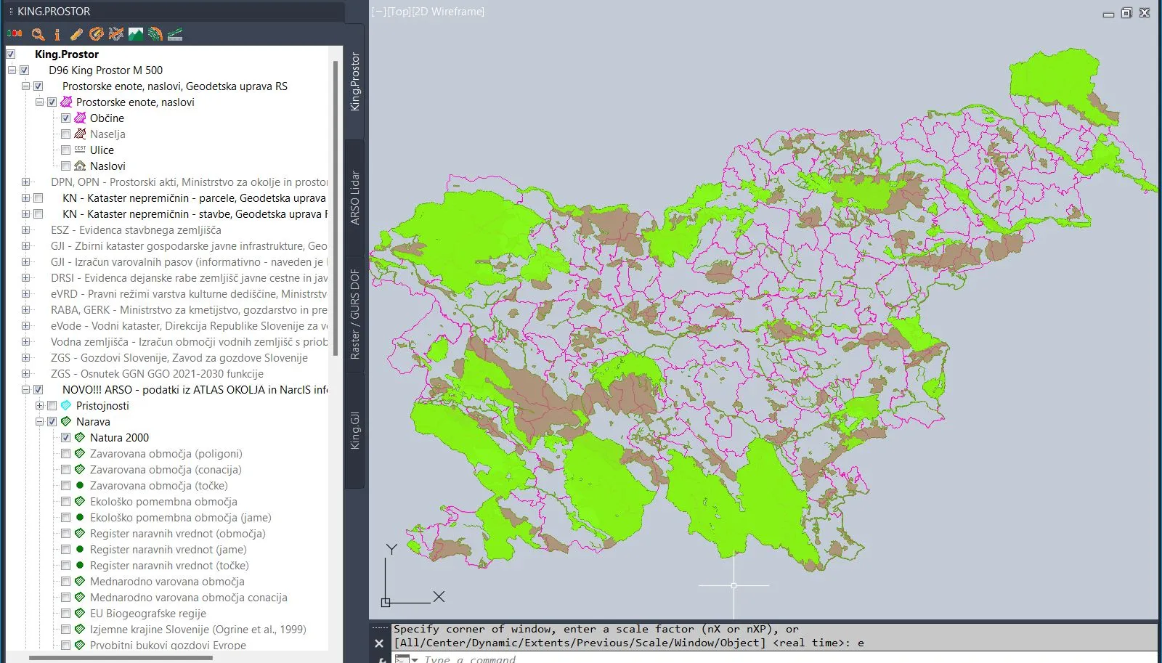
Task: Click the contour lines layer icon
Action: point(155,34)
